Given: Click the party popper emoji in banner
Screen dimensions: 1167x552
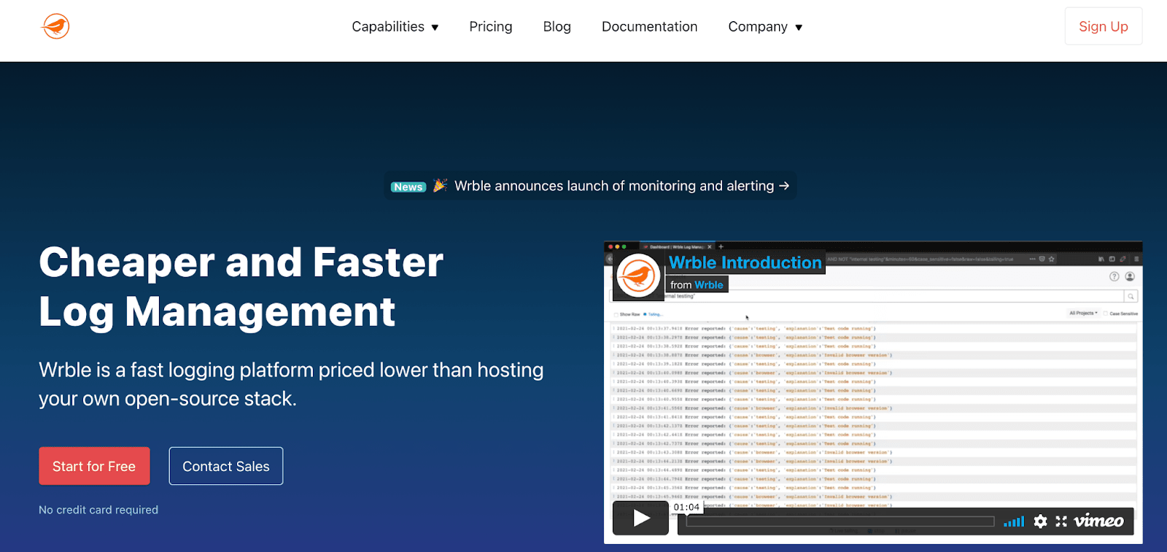Looking at the screenshot, I should [440, 185].
